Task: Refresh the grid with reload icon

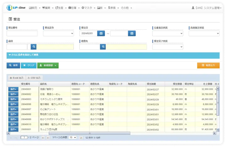Action: click(81, 138)
